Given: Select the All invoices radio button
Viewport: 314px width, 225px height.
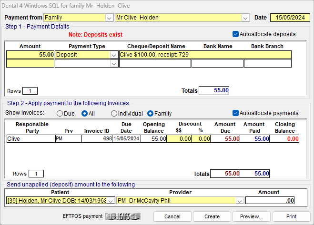Looking at the screenshot, I should [x=84, y=114].
